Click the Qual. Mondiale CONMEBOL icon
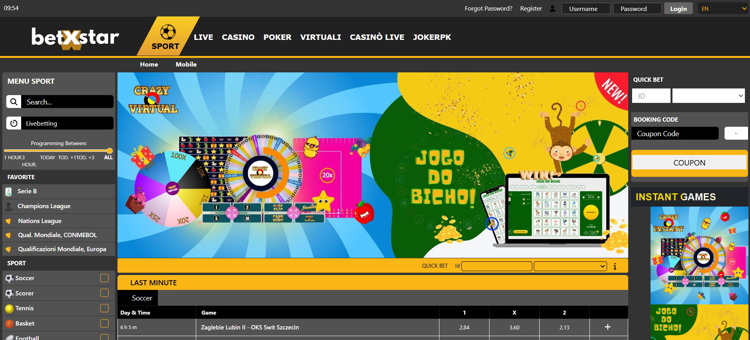Viewport: 750px width, 340px height. 8,235
